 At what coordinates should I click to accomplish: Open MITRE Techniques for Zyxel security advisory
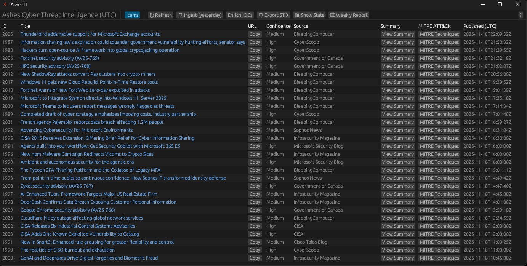tap(439, 186)
